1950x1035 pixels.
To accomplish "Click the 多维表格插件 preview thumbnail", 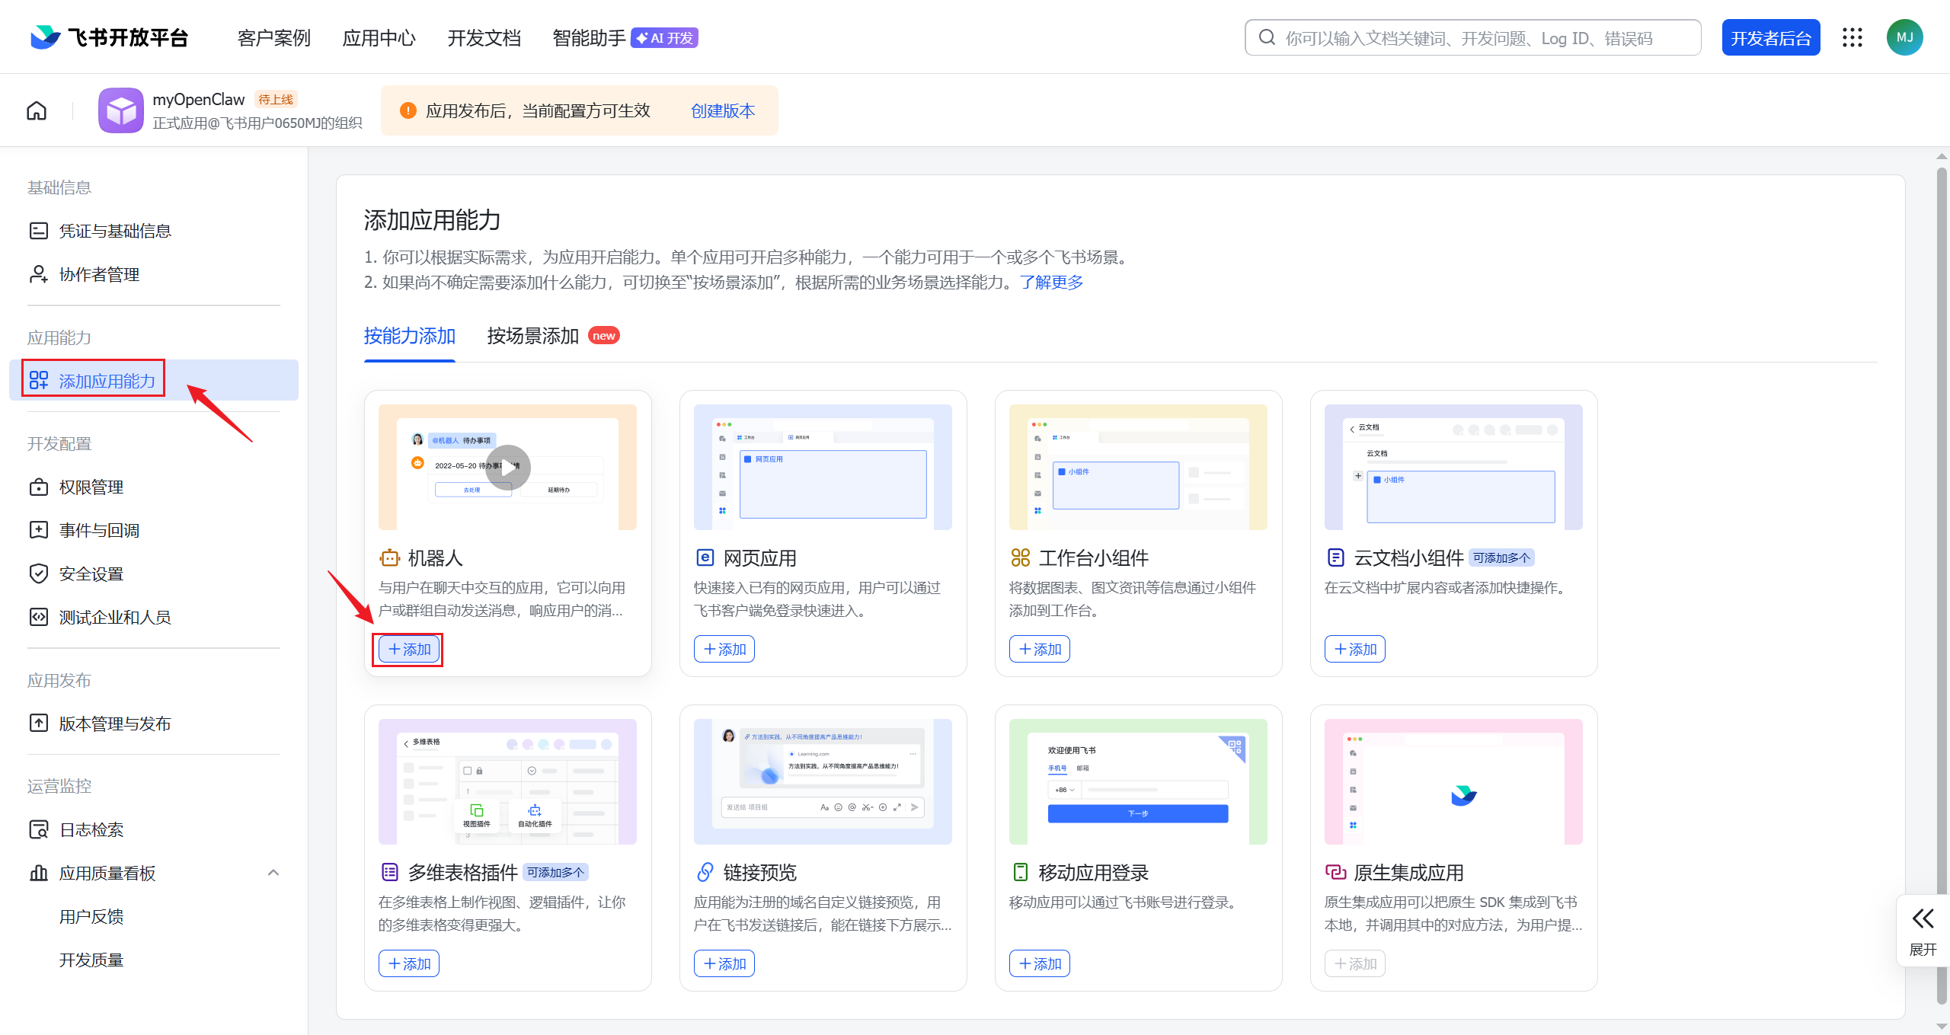I will [507, 781].
